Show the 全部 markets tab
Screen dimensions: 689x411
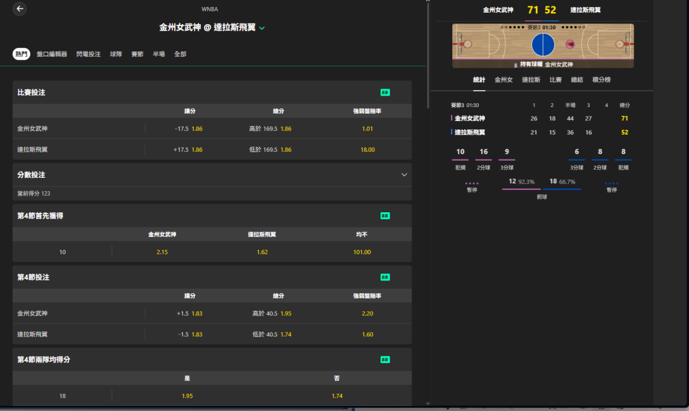pyautogui.click(x=180, y=54)
